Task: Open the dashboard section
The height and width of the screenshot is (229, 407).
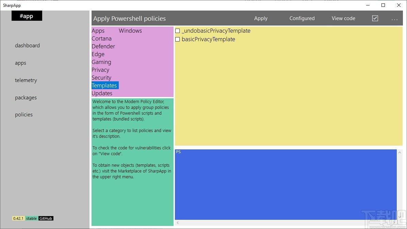Action: pyautogui.click(x=27, y=46)
